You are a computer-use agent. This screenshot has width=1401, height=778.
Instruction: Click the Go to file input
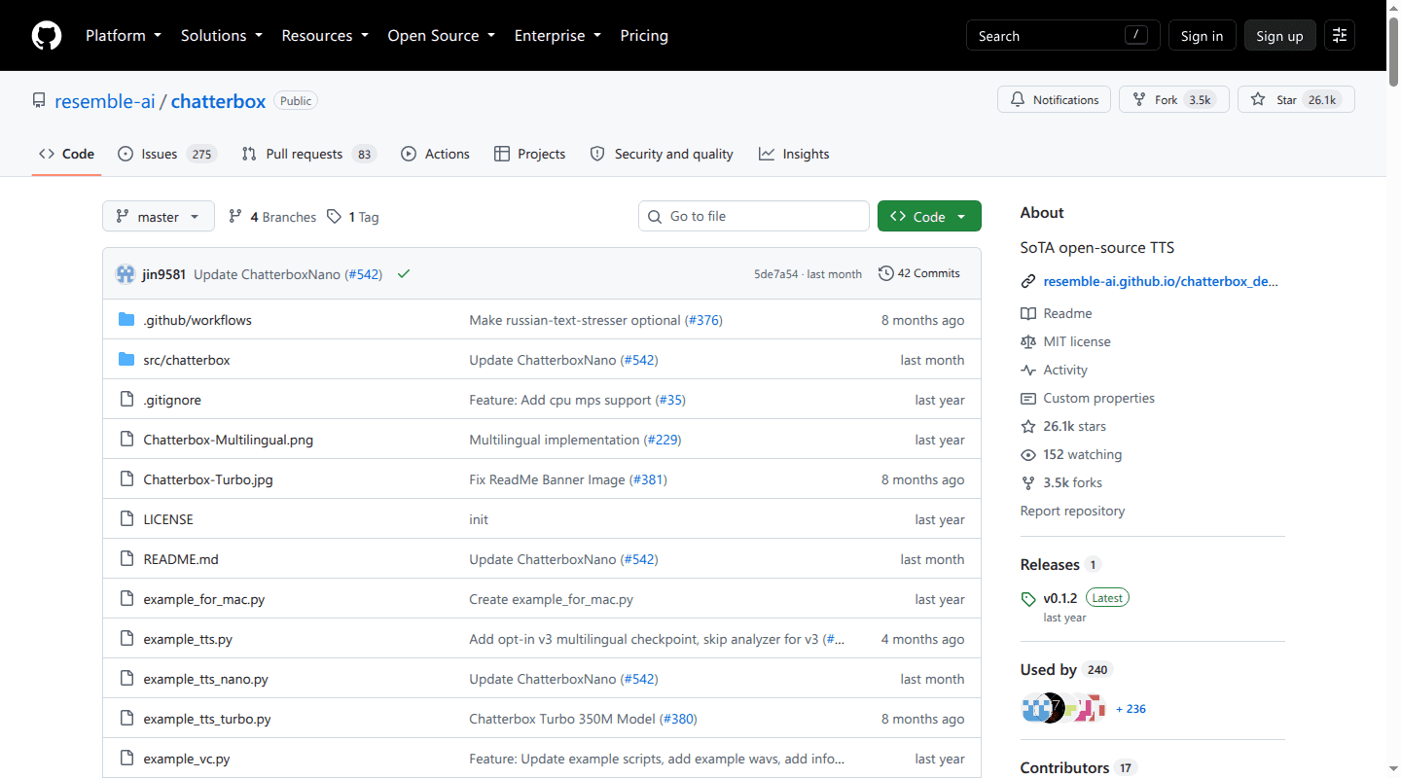(754, 216)
